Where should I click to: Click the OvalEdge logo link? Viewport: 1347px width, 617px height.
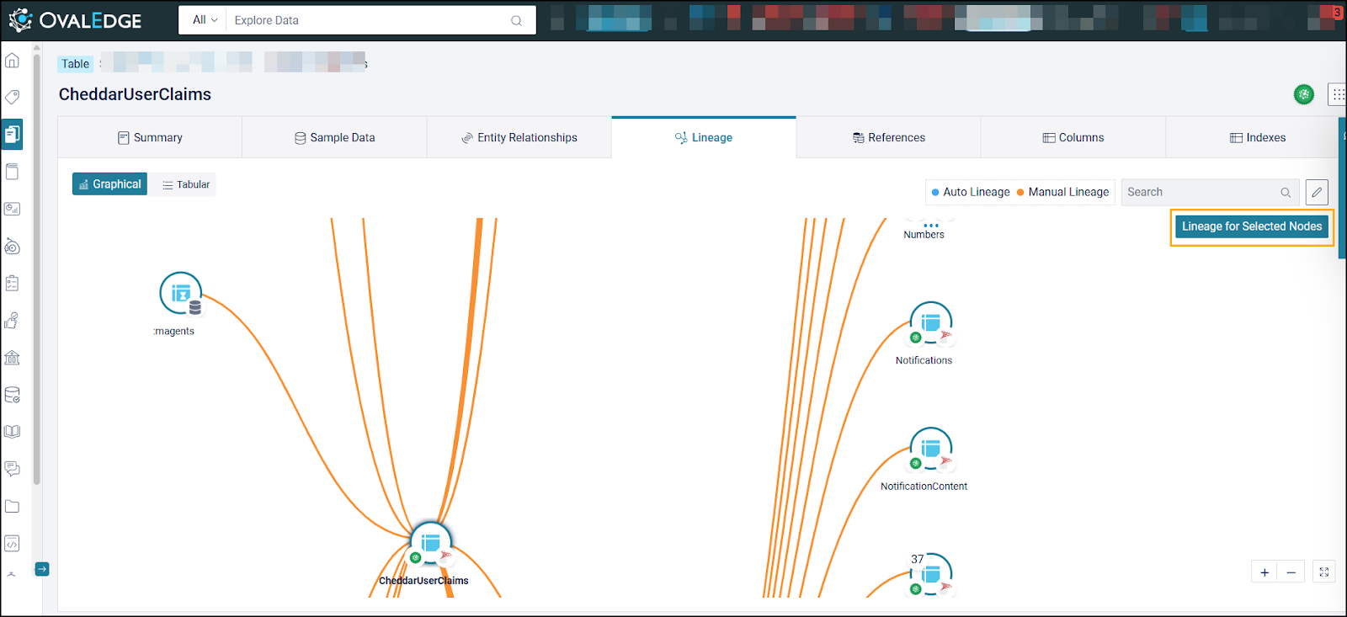(x=76, y=20)
